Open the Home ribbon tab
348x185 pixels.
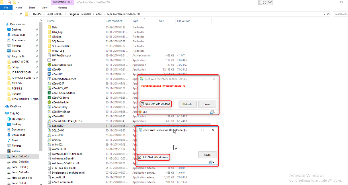tap(19, 8)
